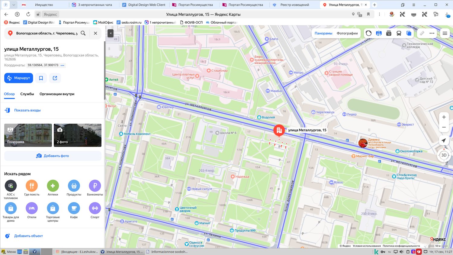This screenshot has height=255, width=453.
Task: Switch to the Обзор tab
Action: 9,94
